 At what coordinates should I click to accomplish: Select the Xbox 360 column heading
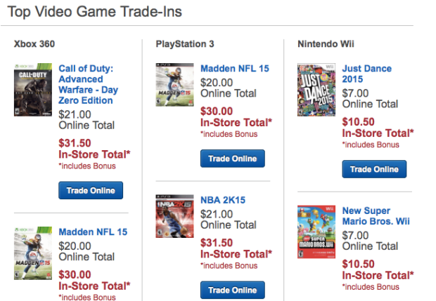click(34, 44)
